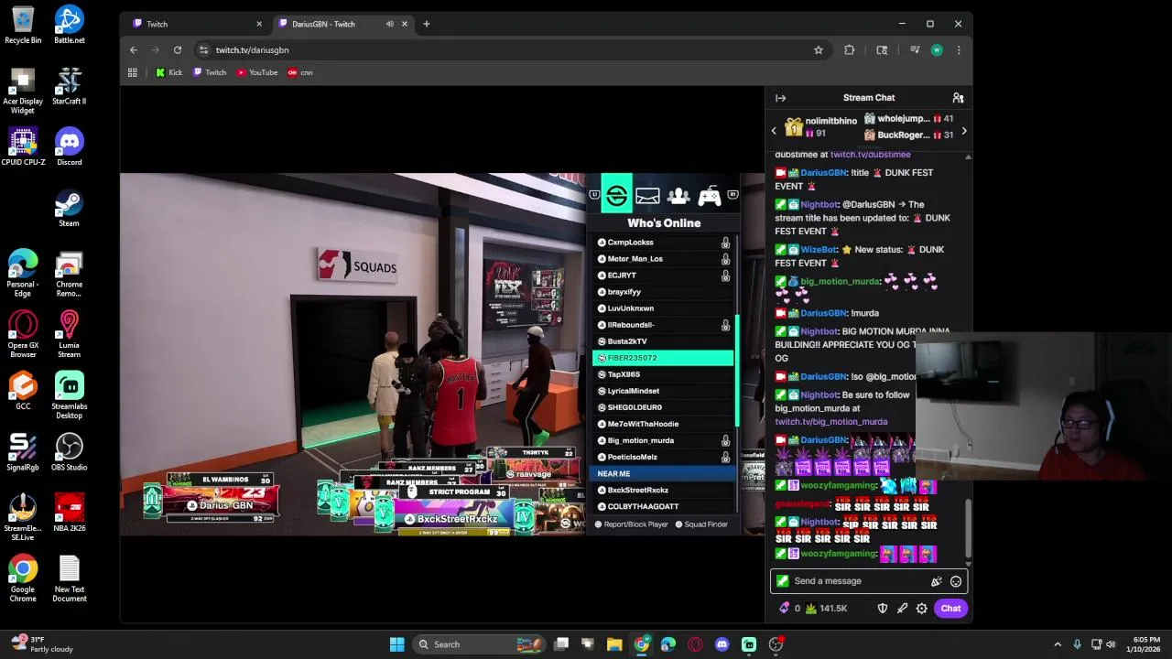Image resolution: width=1172 pixels, height=659 pixels.
Task: Open the Steam desktop shortcut
Action: (x=69, y=208)
